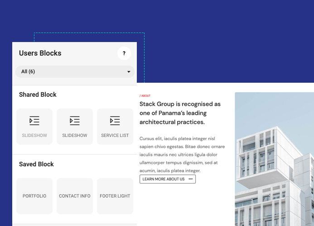Viewport: 314px width, 226px height.
Task: Click the Saved Block section heading
Action: coord(36,164)
